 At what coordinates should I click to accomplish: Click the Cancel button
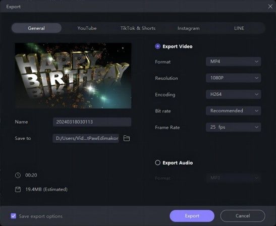coord(243,216)
